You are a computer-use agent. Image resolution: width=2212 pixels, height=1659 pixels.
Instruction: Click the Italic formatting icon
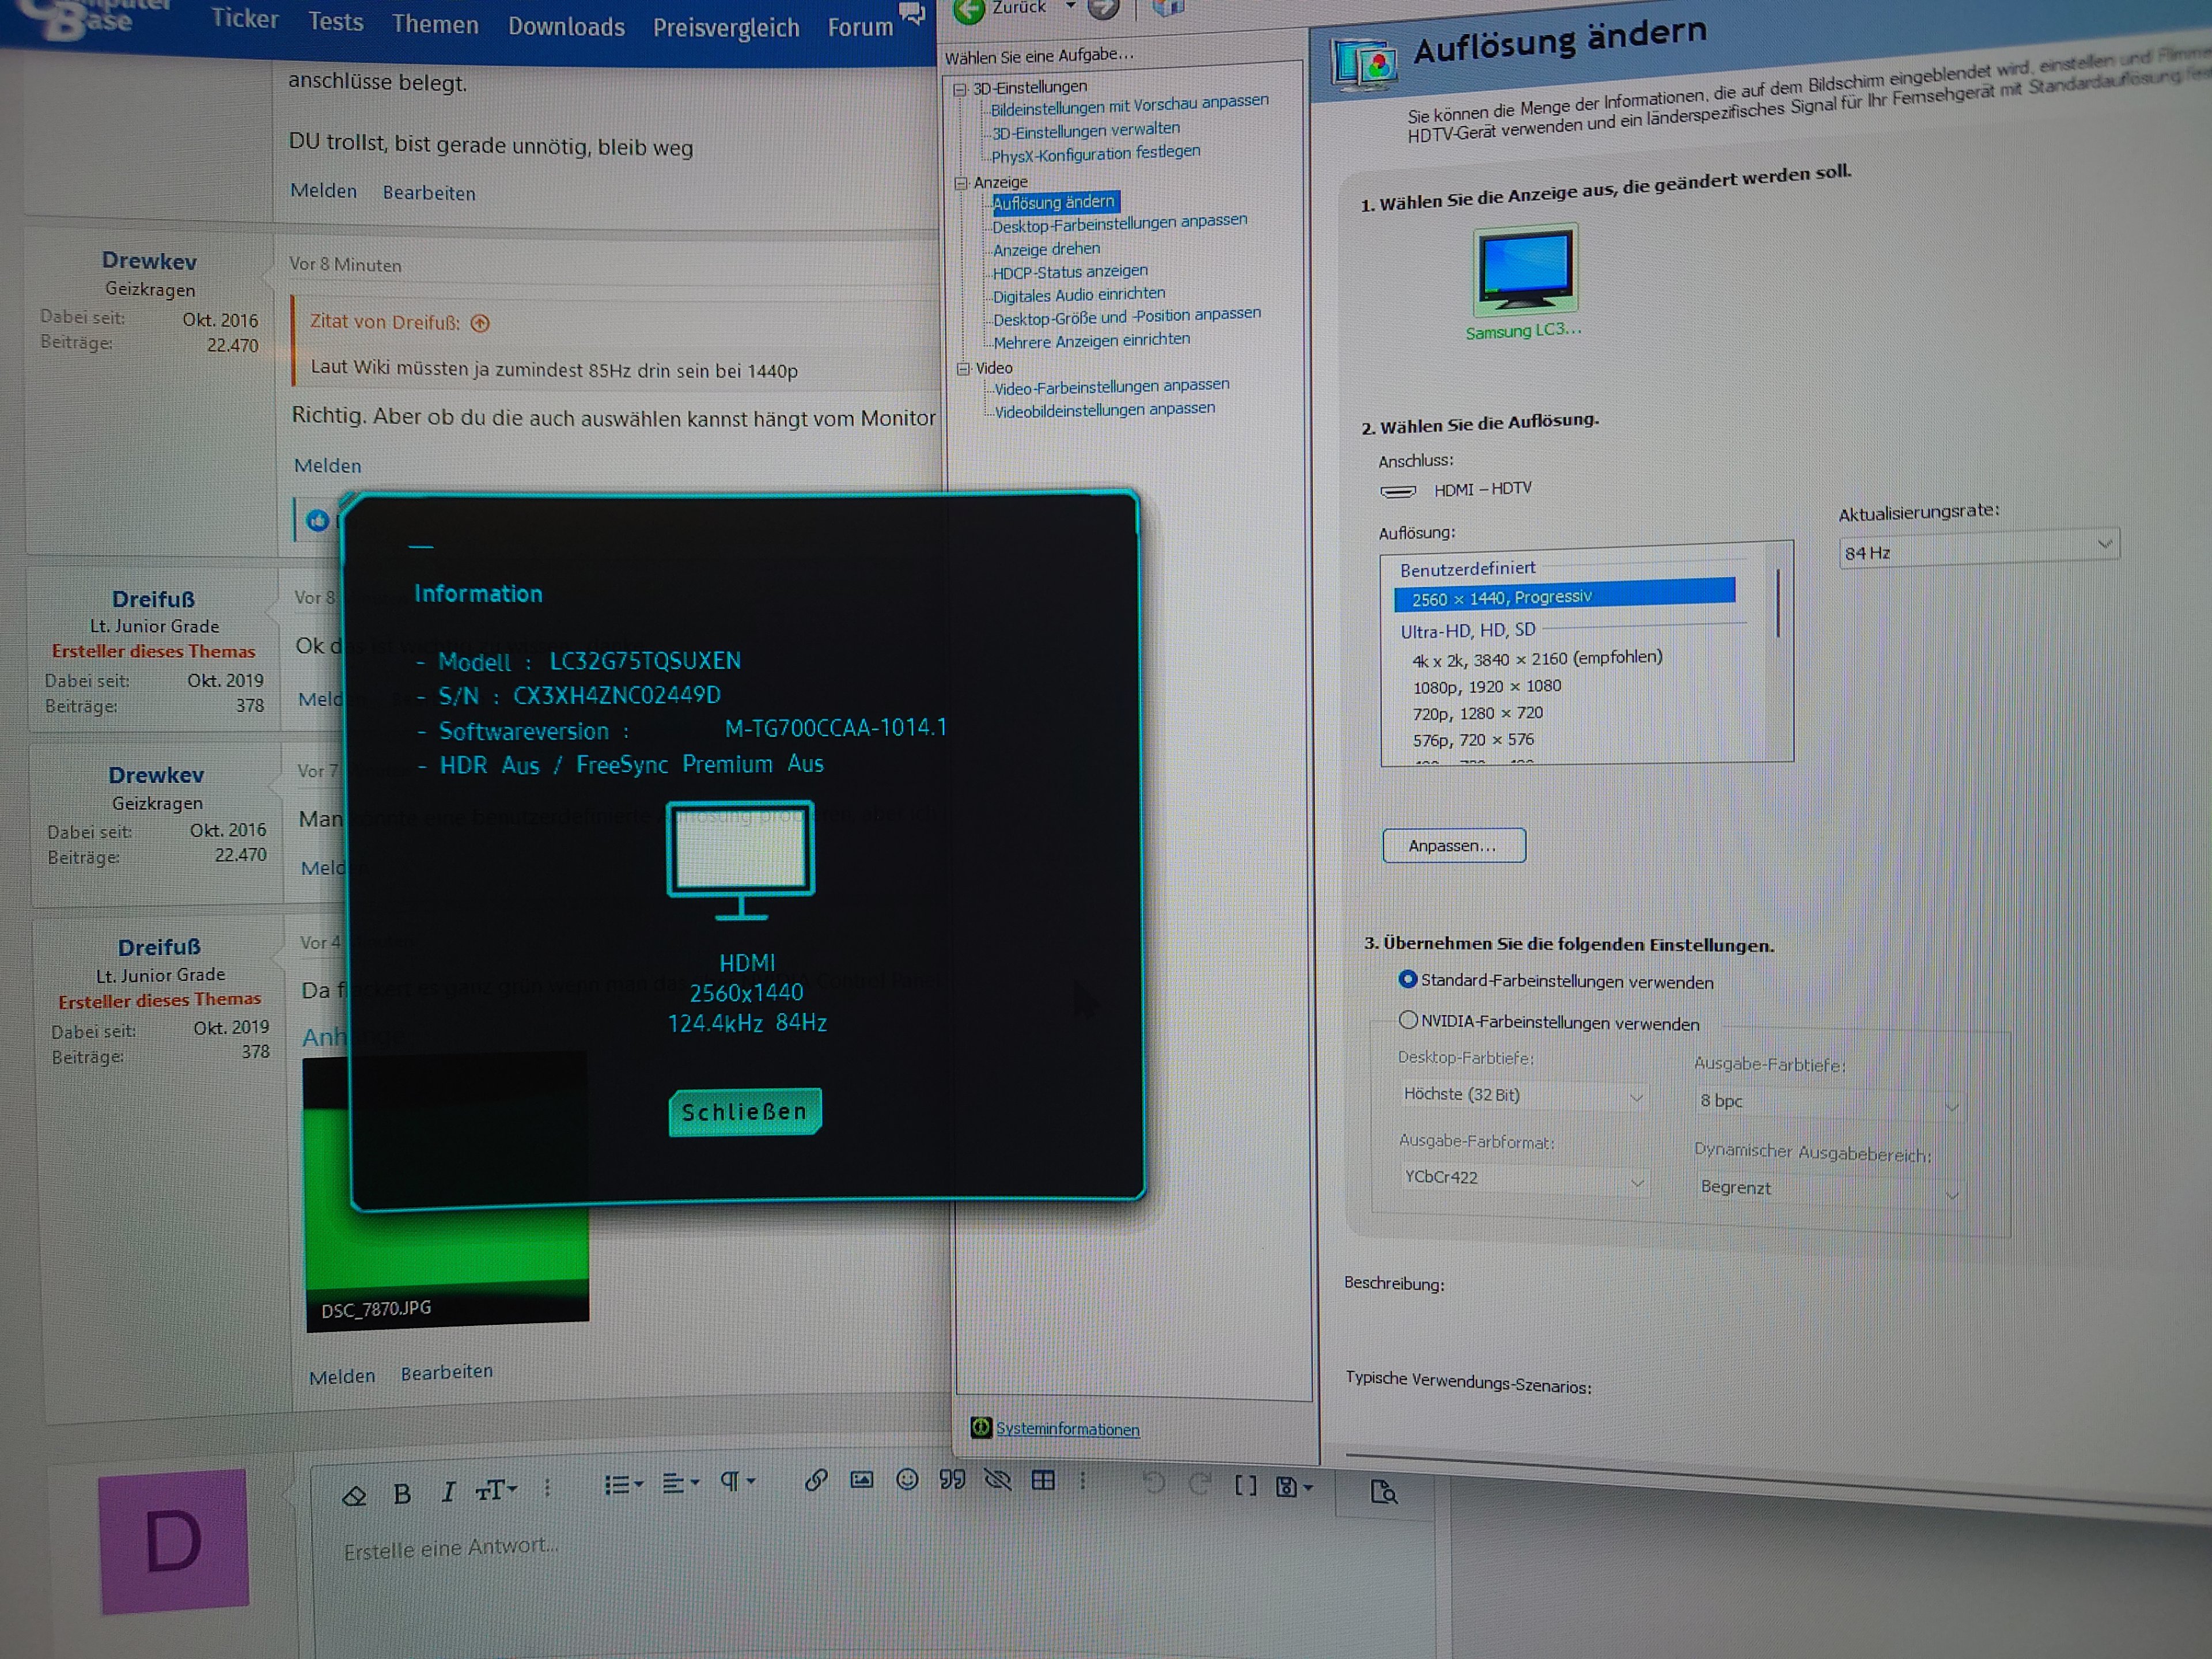coord(448,1491)
